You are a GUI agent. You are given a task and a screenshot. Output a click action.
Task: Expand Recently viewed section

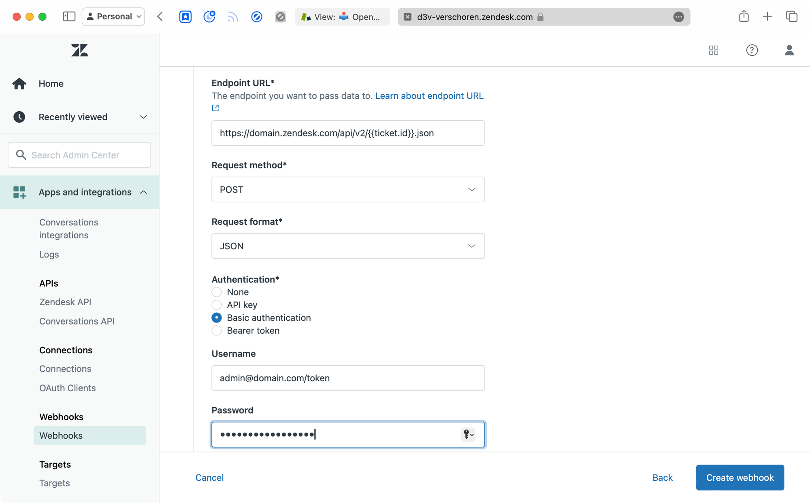[143, 117]
